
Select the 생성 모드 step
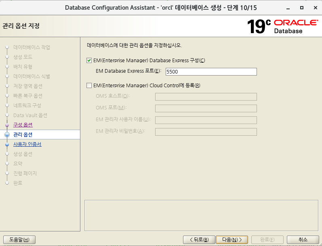tap(23, 57)
